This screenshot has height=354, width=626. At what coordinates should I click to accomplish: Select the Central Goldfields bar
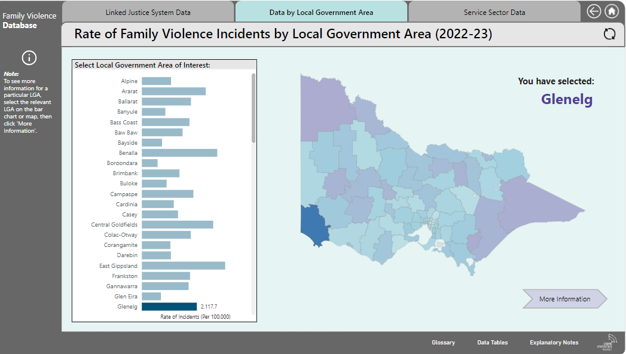coord(177,225)
